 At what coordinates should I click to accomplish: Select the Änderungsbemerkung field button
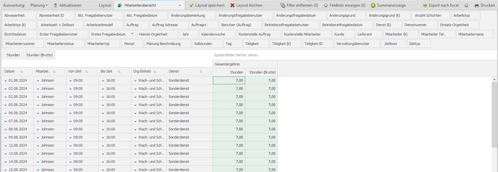192,15
